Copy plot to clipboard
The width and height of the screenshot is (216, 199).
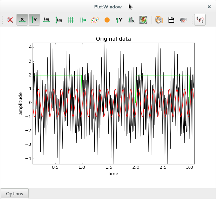159,20
